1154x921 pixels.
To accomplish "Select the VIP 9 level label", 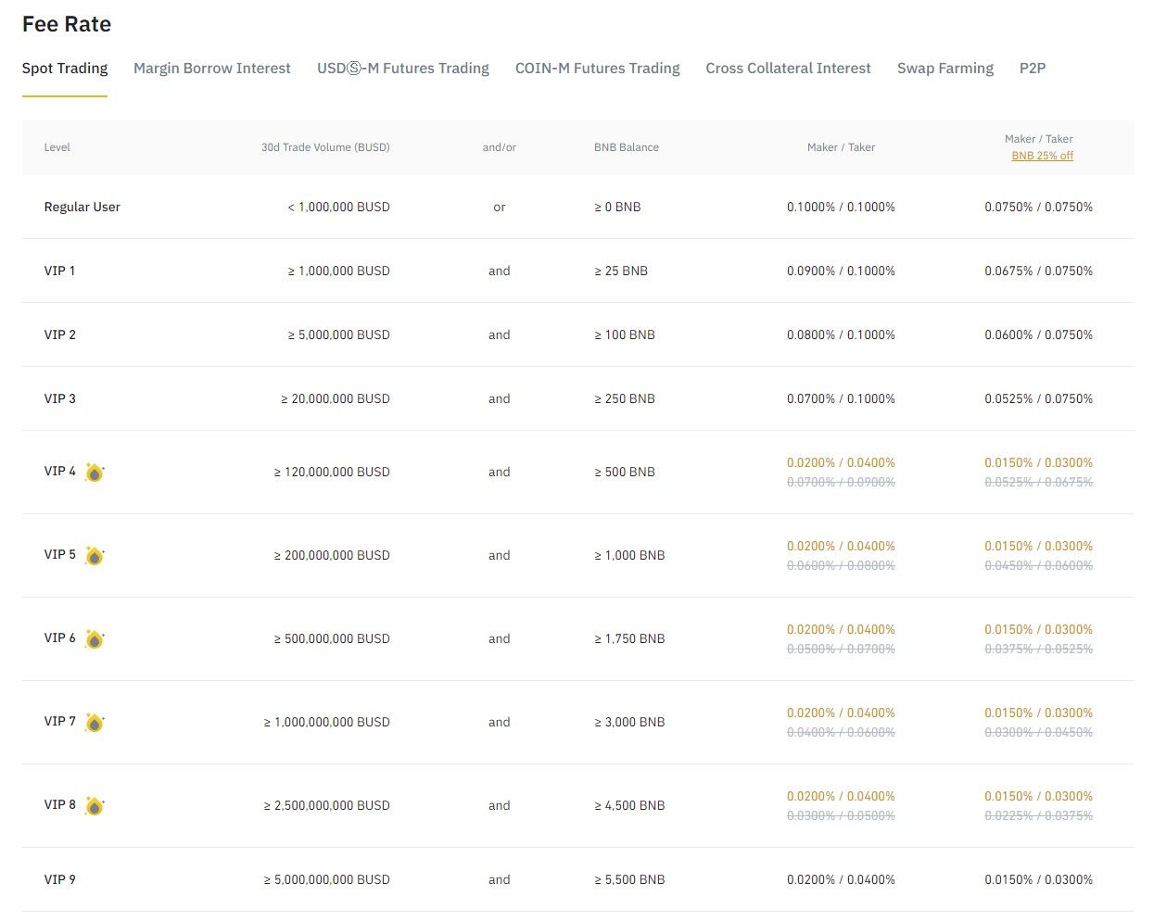I will [60, 880].
